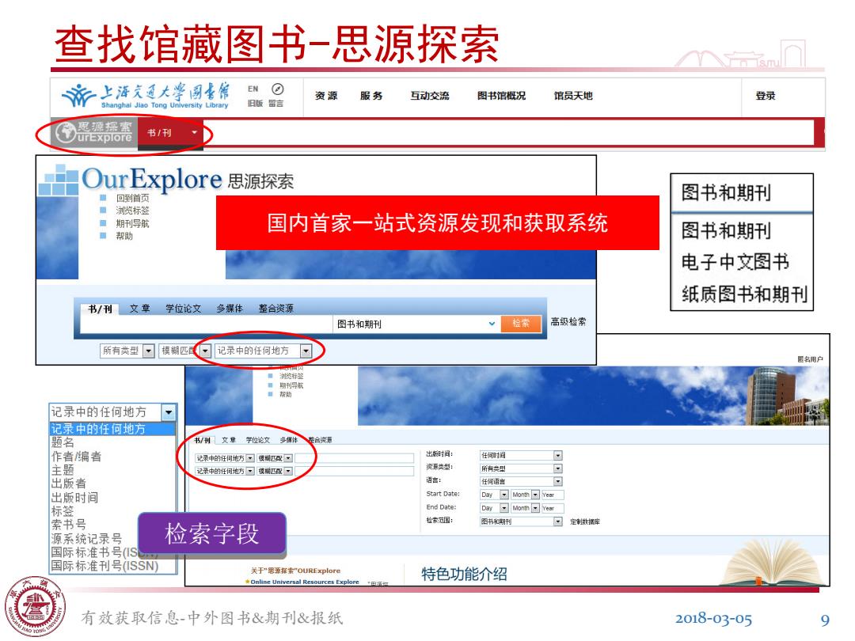
Task: Open the 互动交流 menu
Action: 430,96
